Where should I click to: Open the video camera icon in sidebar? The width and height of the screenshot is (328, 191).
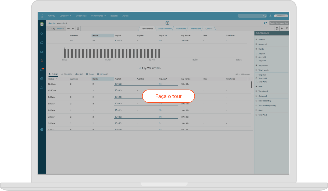[42, 52]
